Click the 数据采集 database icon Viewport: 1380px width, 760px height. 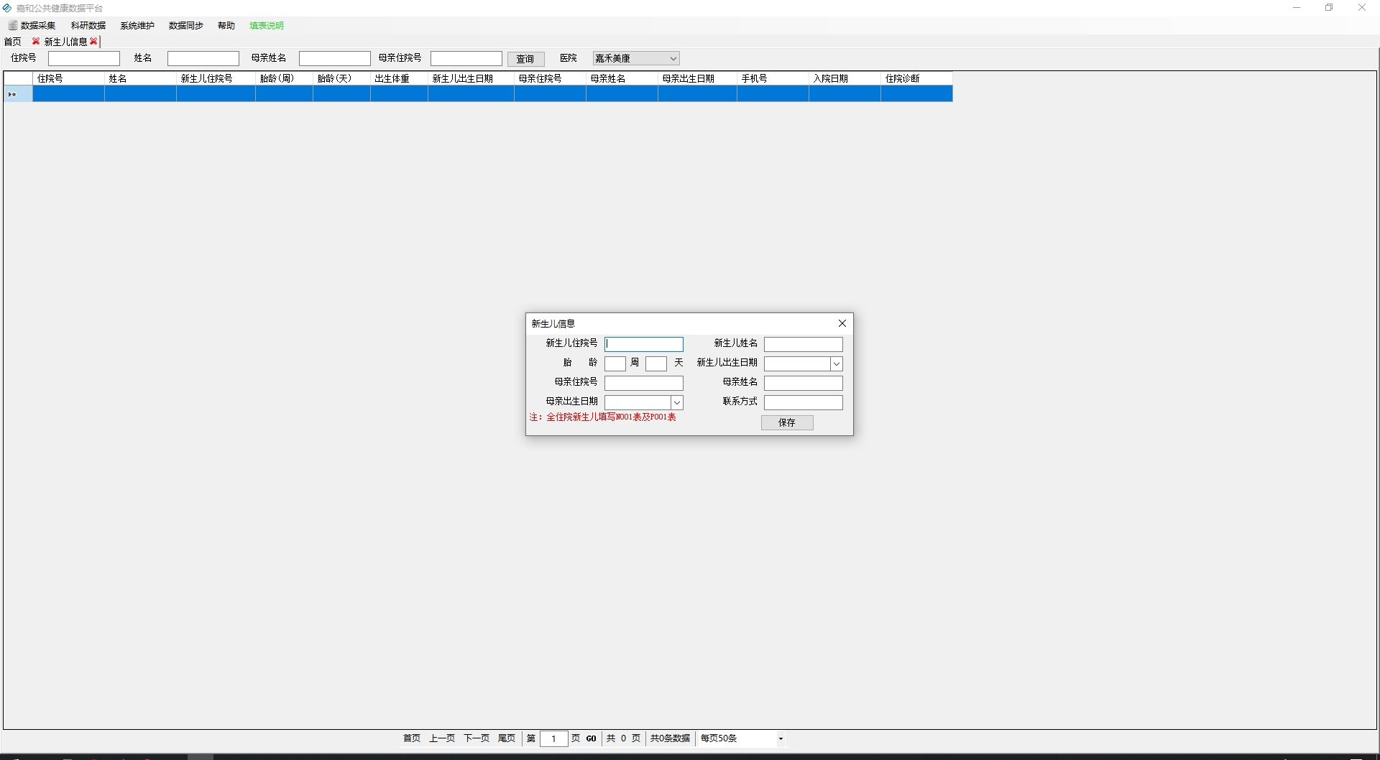click(x=12, y=26)
